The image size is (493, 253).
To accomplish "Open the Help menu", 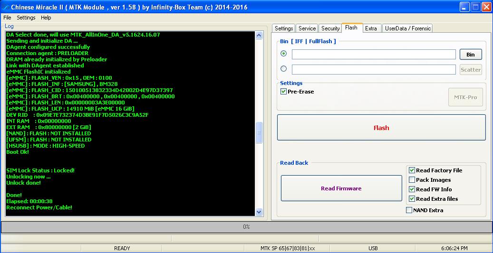I will click(x=46, y=18).
